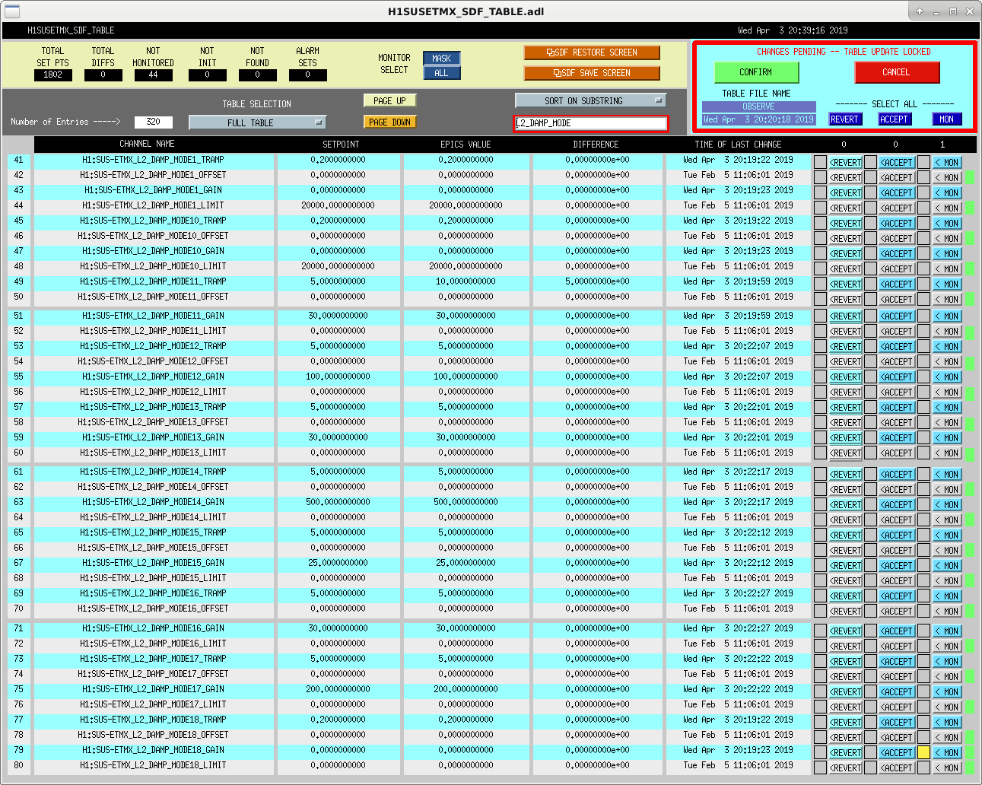Screen dimensions: 982x785
Task: Click the shade window titlebar icon
Action: click(920, 11)
